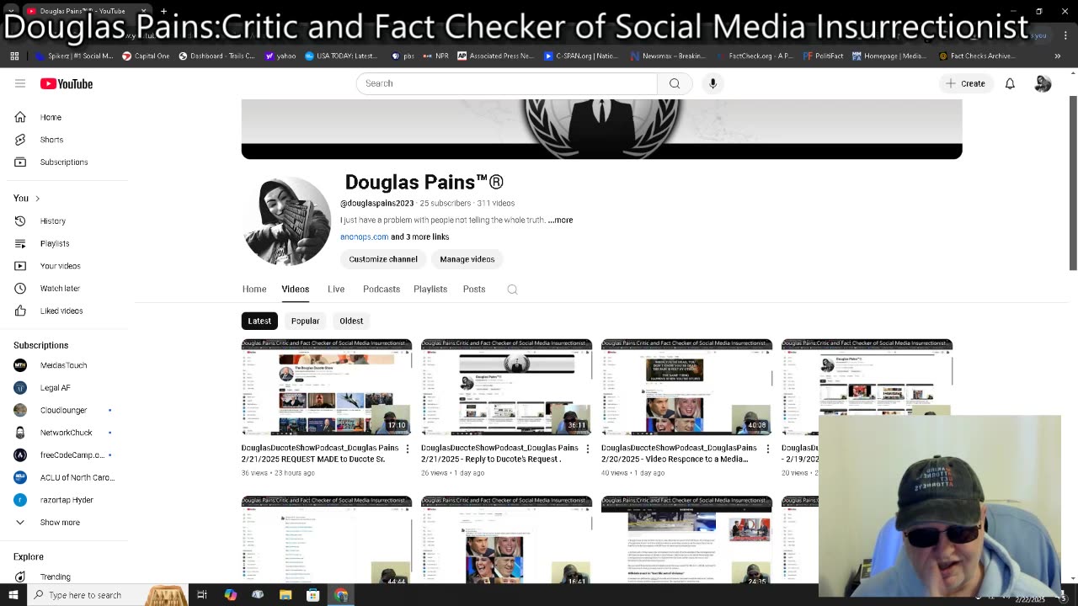The height and width of the screenshot is (606, 1078).
Task: Open Task View on taskbar
Action: point(202,595)
